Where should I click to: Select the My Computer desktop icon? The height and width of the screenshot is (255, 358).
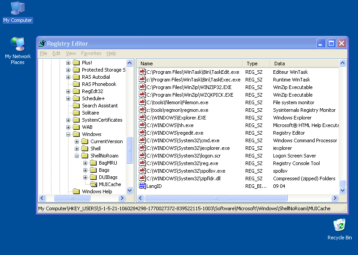[x=17, y=13]
